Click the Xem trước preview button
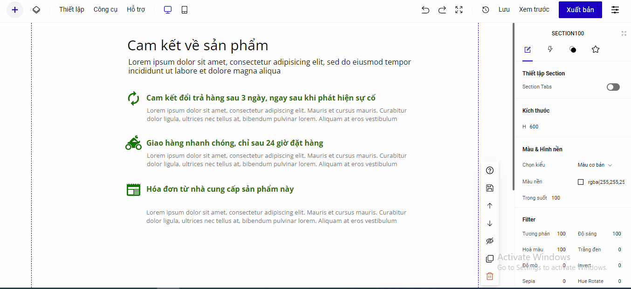 coord(534,10)
